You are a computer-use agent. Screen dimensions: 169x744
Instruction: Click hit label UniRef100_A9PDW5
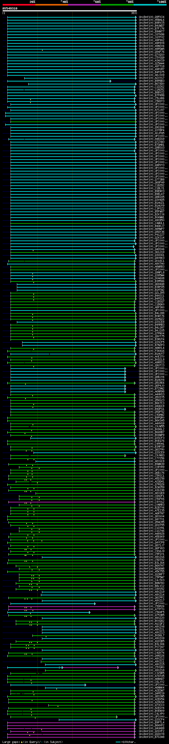(152, 49)
